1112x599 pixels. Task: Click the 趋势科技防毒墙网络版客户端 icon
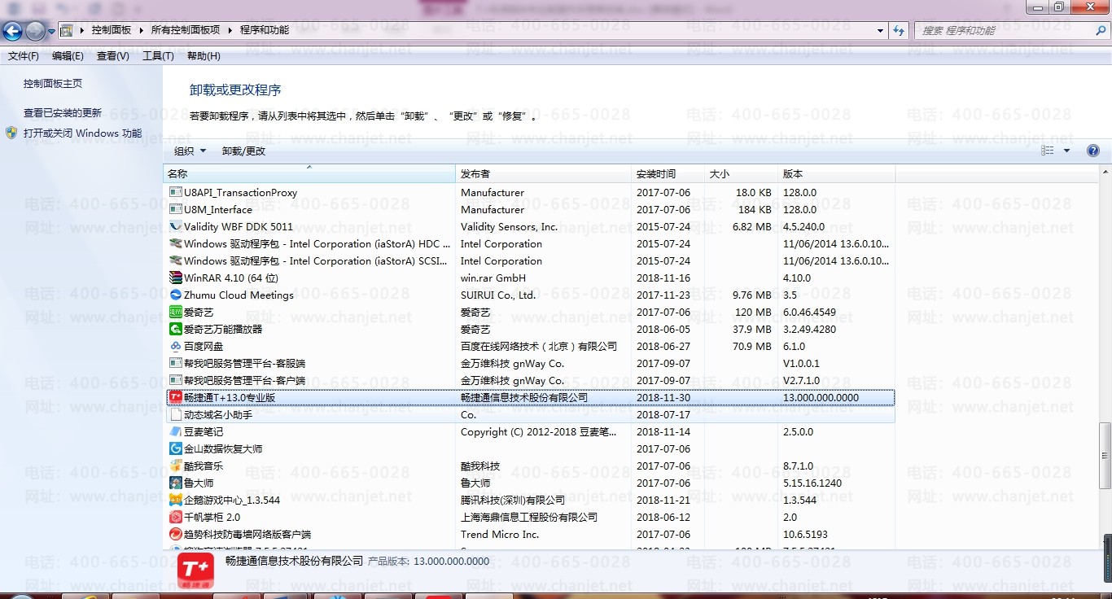pos(175,535)
